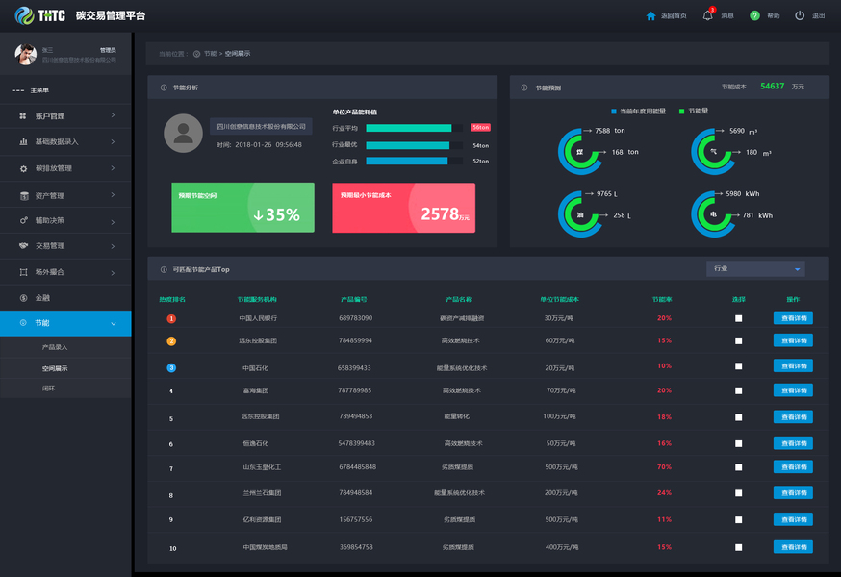The width and height of the screenshot is (841, 577).
Task: Expand the 资产管理 chevron
Action: point(113,194)
